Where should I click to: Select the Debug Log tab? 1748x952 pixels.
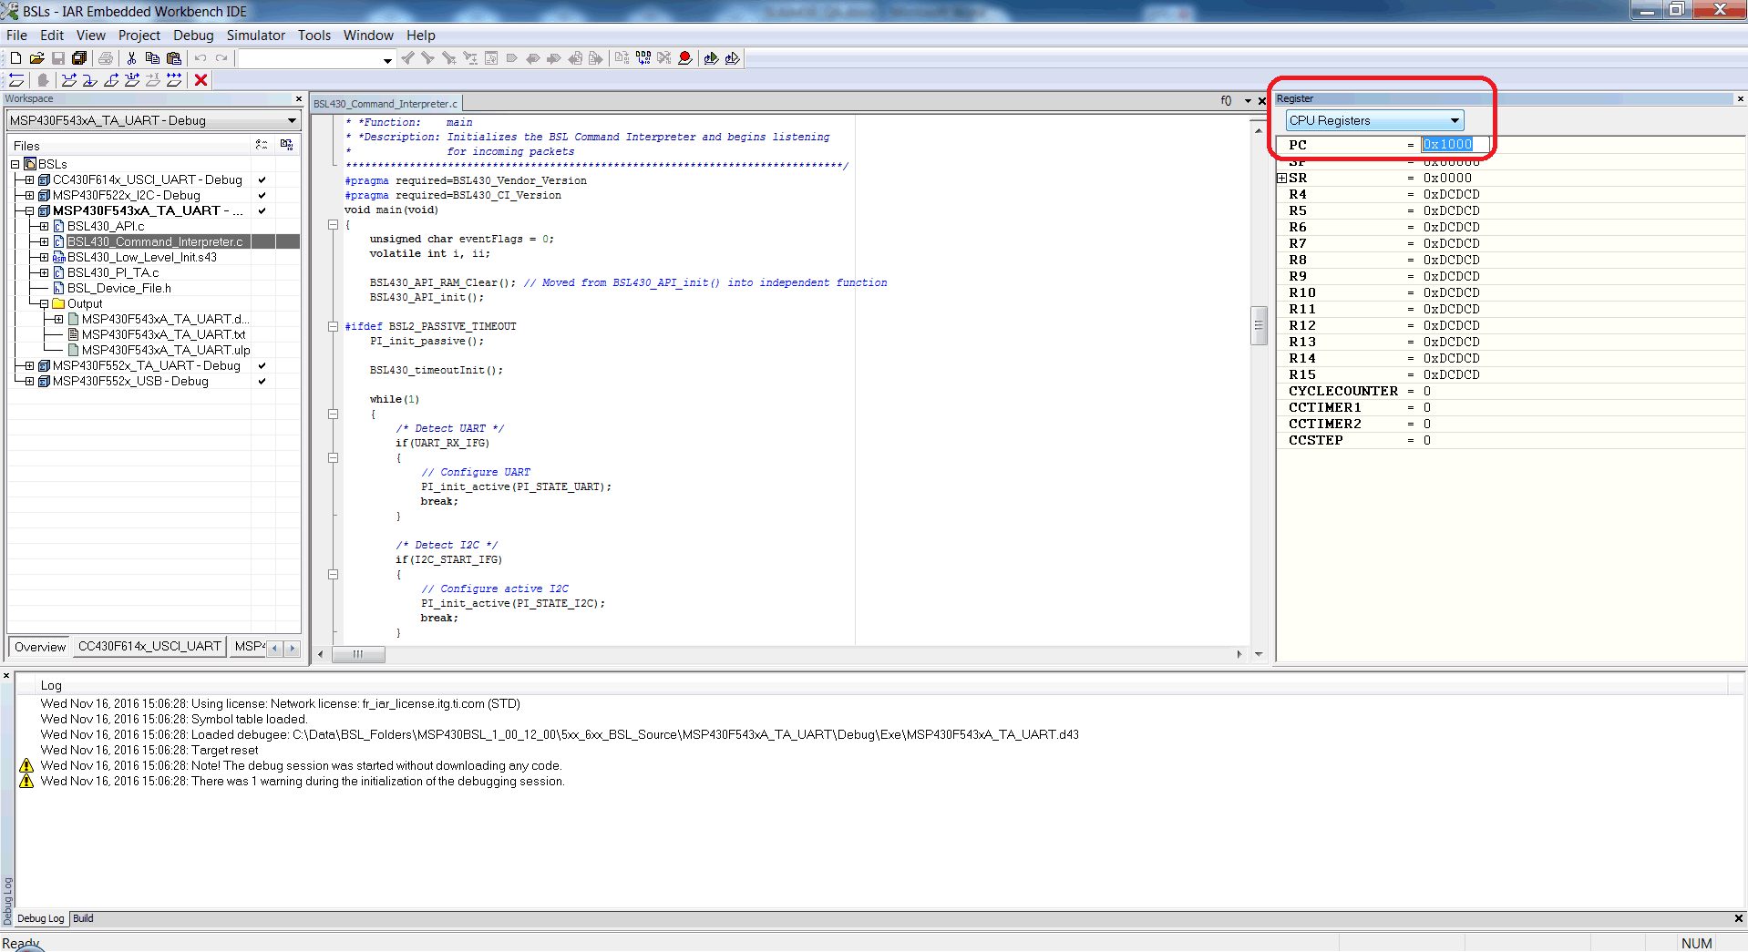pos(41,918)
